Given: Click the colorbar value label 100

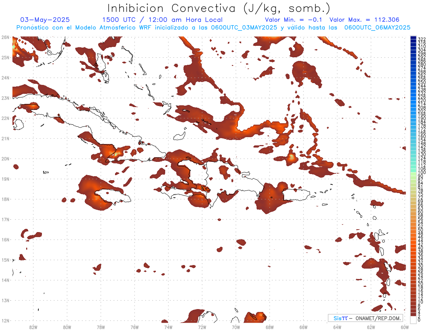Looking at the screenshot, I should pyautogui.click(x=421, y=173).
